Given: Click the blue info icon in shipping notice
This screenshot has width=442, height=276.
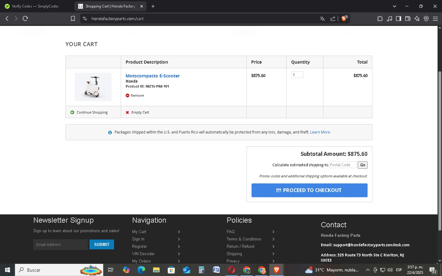Looking at the screenshot, I should (110, 132).
